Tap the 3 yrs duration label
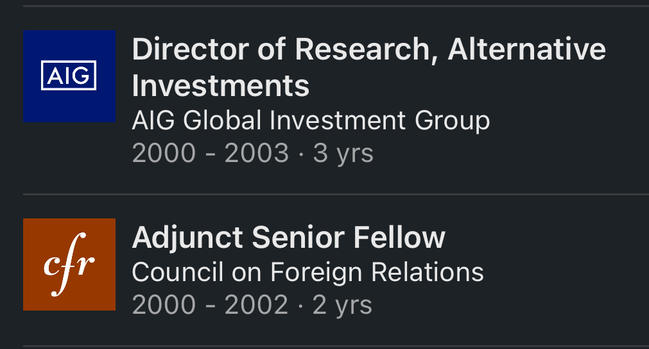 click(343, 154)
